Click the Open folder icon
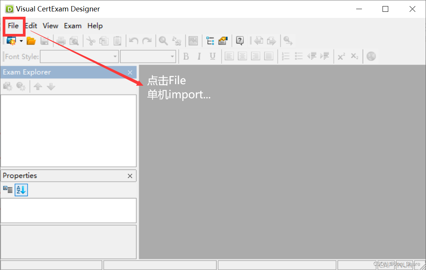The width and height of the screenshot is (426, 270). coord(31,41)
